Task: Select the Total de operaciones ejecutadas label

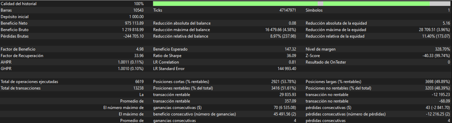Action: point(30,82)
